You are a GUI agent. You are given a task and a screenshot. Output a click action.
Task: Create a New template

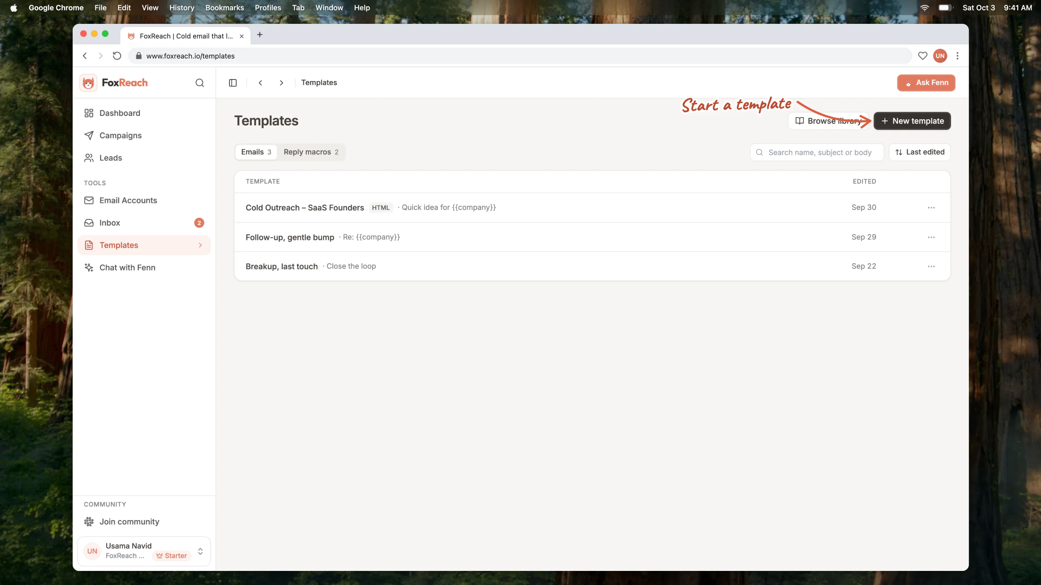click(912, 121)
